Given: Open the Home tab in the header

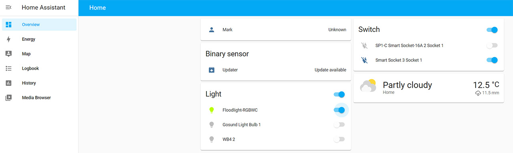Looking at the screenshot, I should pos(97,8).
